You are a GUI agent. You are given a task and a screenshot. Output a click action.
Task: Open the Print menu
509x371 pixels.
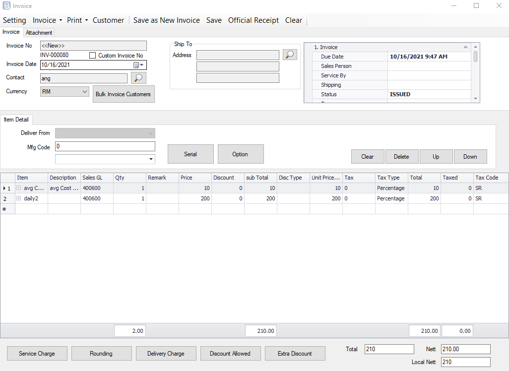(x=77, y=20)
